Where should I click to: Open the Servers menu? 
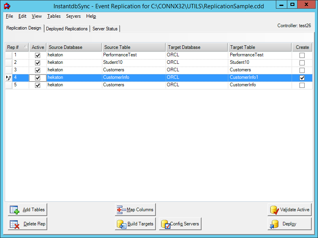[x=73, y=16]
